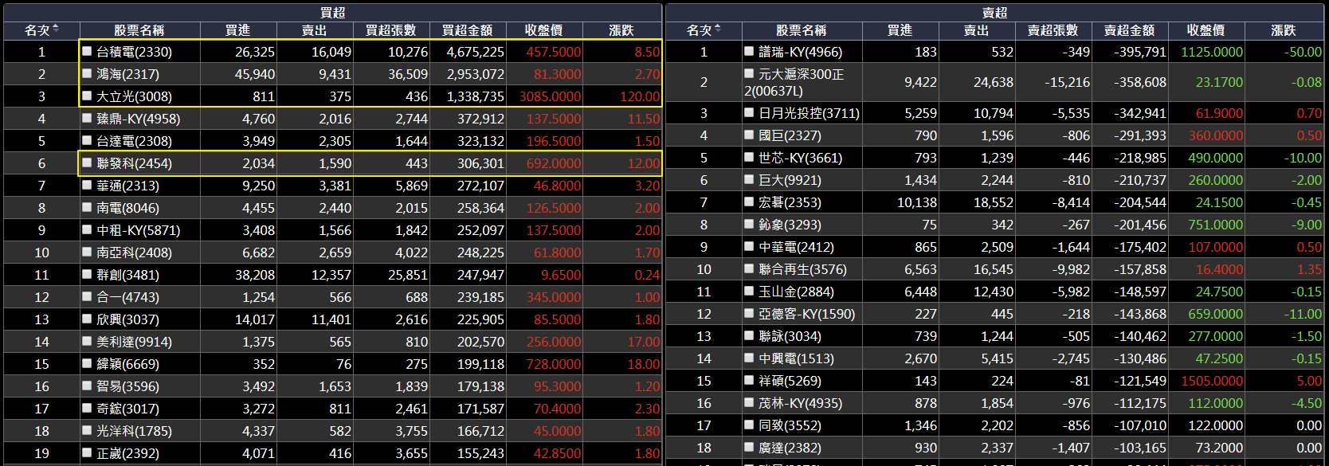
Task: Open stock 茂林-KY(4935)
Action: click(800, 403)
